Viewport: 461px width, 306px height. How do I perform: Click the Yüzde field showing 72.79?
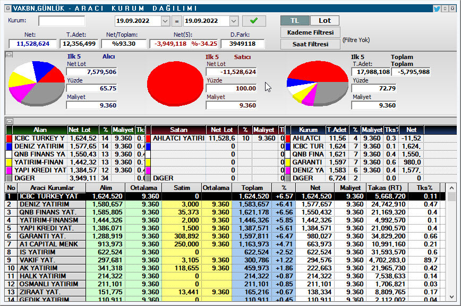coord(374,88)
